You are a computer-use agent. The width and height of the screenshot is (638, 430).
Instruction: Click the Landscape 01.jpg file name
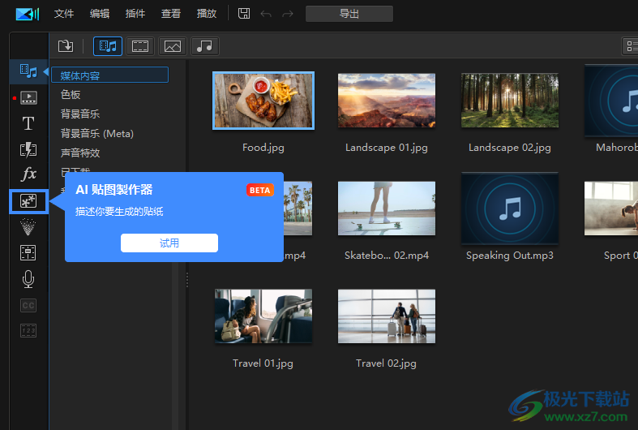tap(387, 148)
